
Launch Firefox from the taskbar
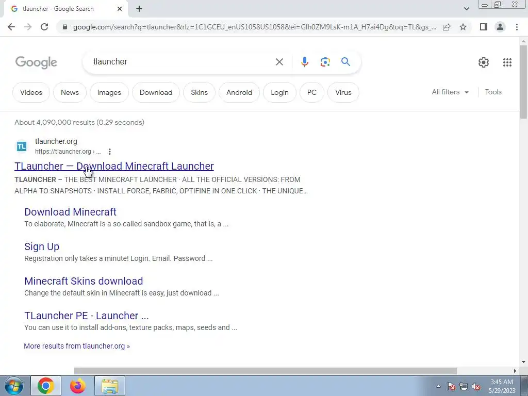(78, 386)
